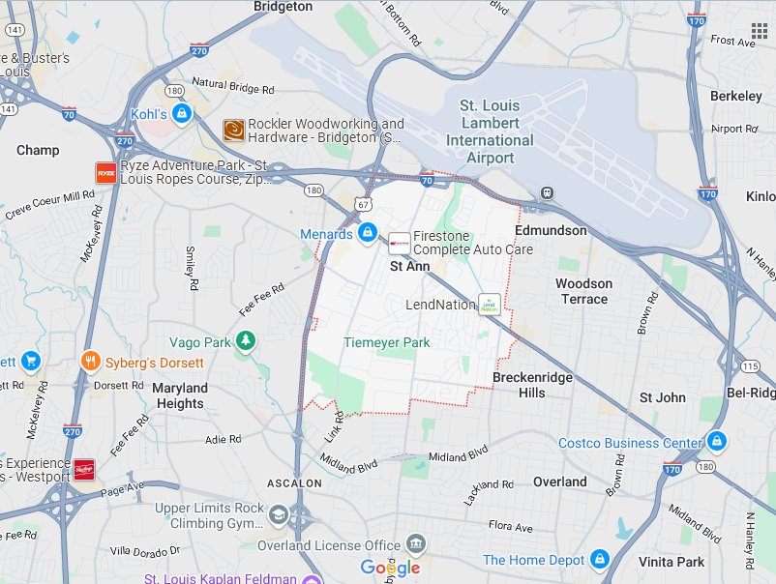
Task: Open the Google apps grid icon
Action: coord(760,31)
